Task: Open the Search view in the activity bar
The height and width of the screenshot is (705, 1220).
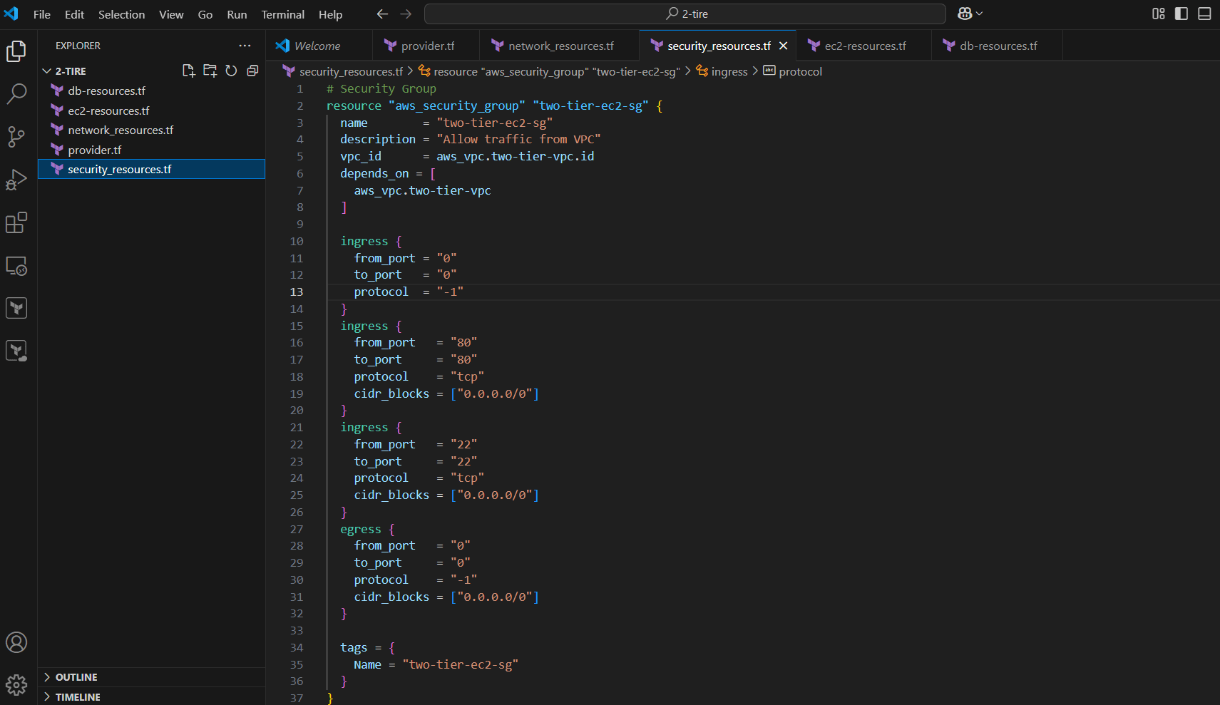Action: point(16,93)
